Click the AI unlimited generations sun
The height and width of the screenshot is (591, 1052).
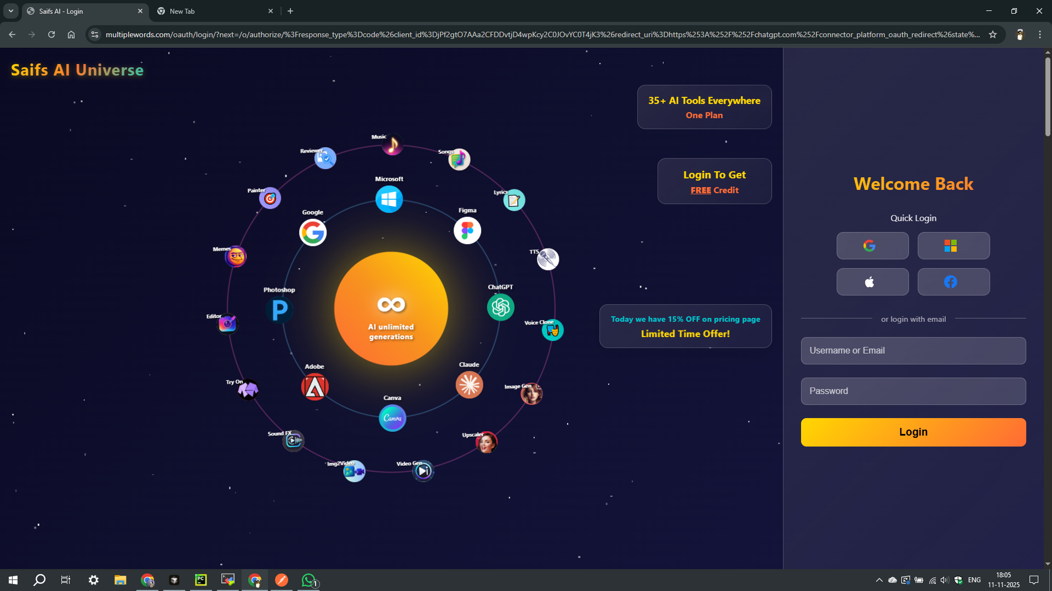pos(391,309)
